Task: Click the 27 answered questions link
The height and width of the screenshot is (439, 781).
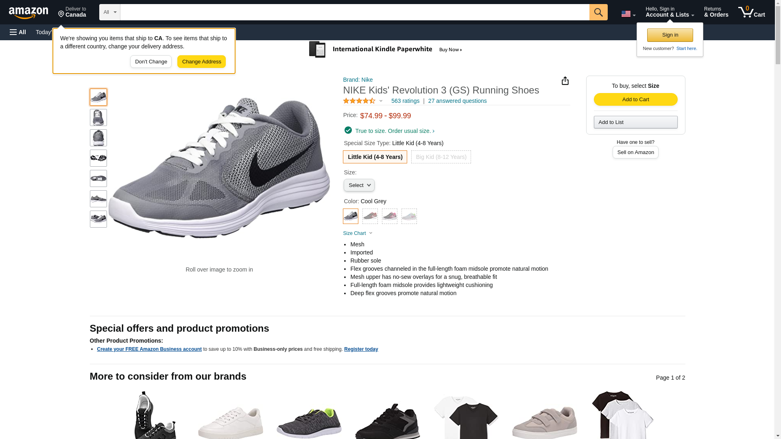Action: click(457, 101)
